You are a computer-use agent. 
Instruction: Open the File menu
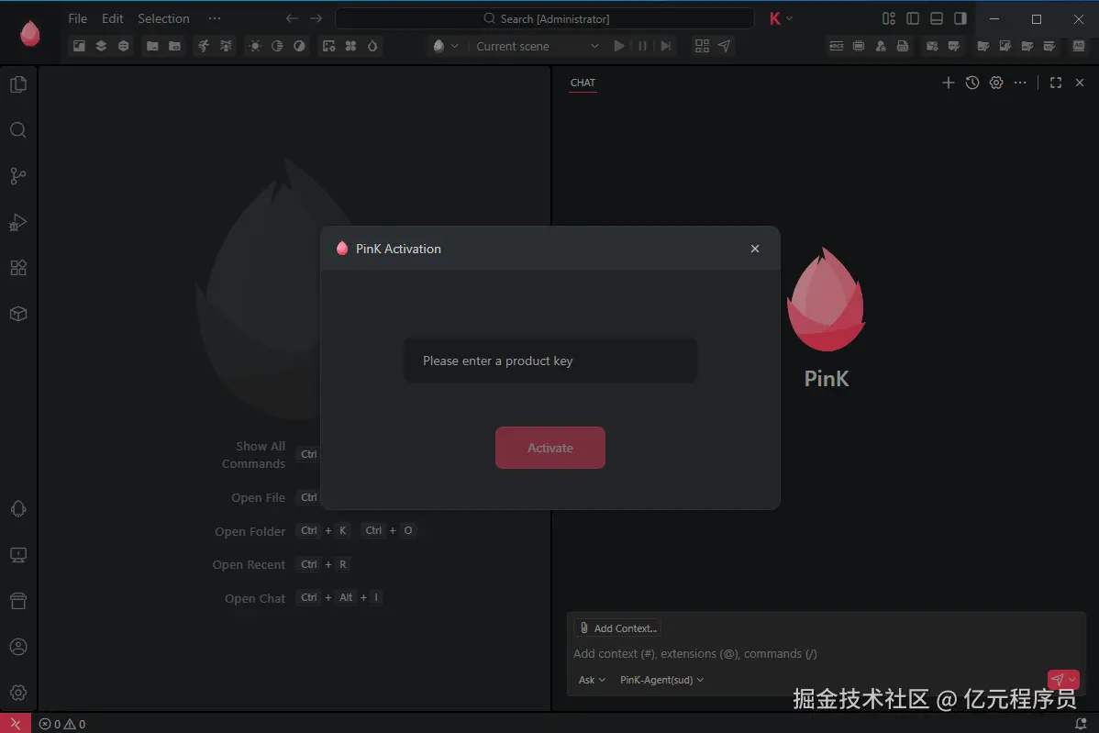[78, 19]
